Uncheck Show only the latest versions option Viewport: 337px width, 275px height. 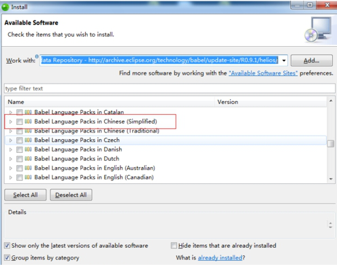point(7,246)
